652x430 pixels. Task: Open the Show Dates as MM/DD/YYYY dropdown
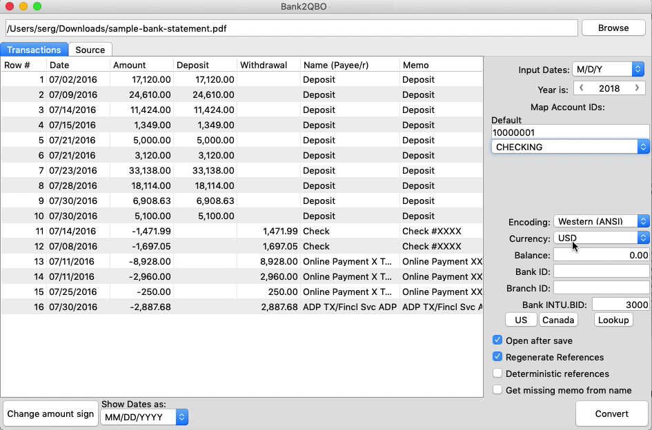(x=144, y=417)
